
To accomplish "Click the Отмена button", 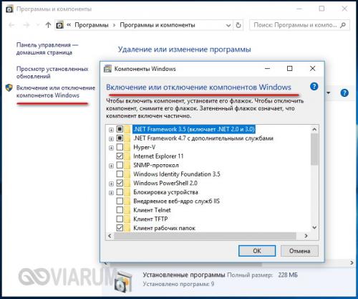I will 299,251.
